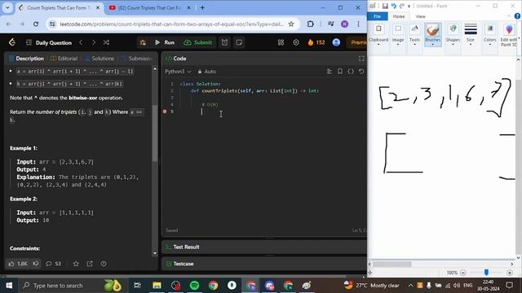Open Brushes dropdown in Paint
Image resolution: width=522 pixels, height=293 pixels.
(433, 34)
